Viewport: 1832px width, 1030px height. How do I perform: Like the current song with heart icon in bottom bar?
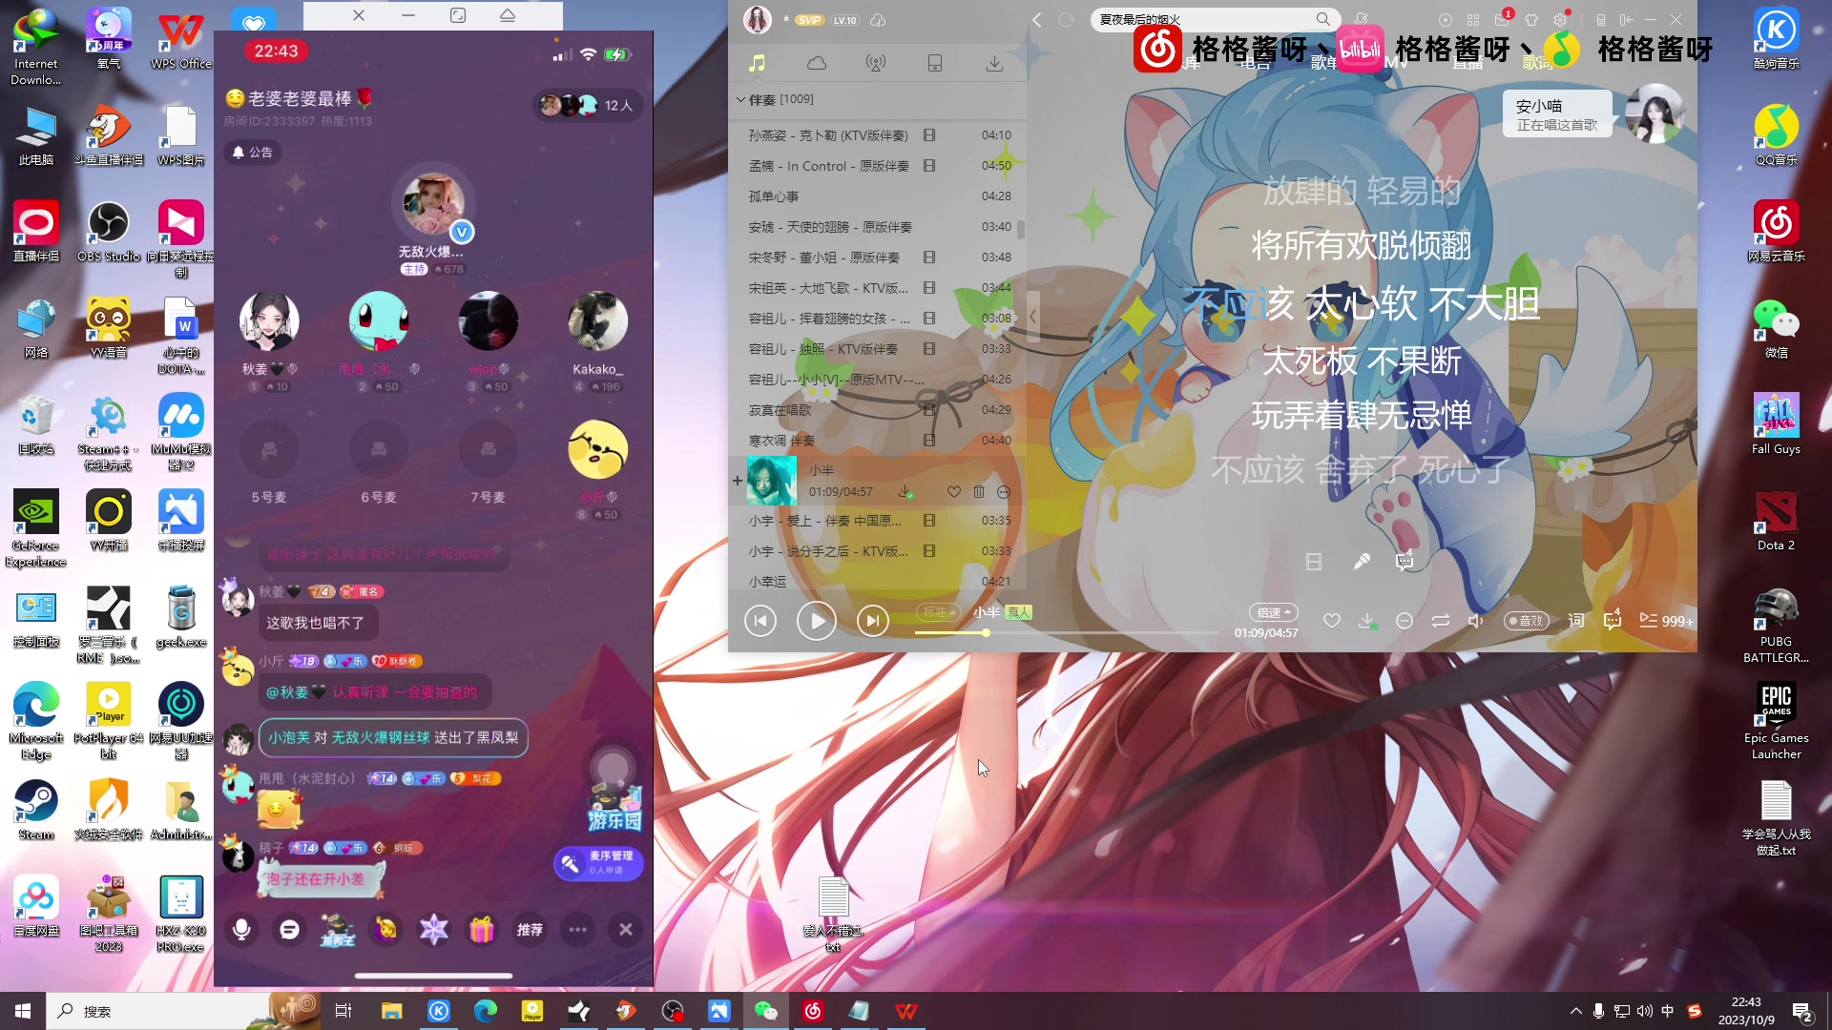[x=1332, y=621]
